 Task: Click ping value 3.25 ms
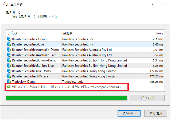click(158, 66)
